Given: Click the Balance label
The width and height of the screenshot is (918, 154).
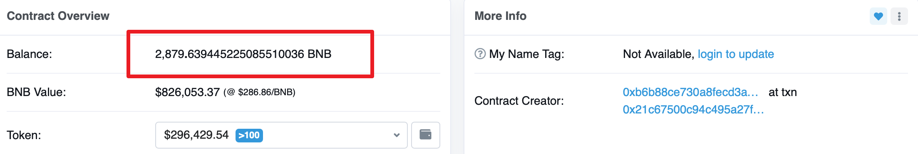Looking at the screenshot, I should click(30, 54).
